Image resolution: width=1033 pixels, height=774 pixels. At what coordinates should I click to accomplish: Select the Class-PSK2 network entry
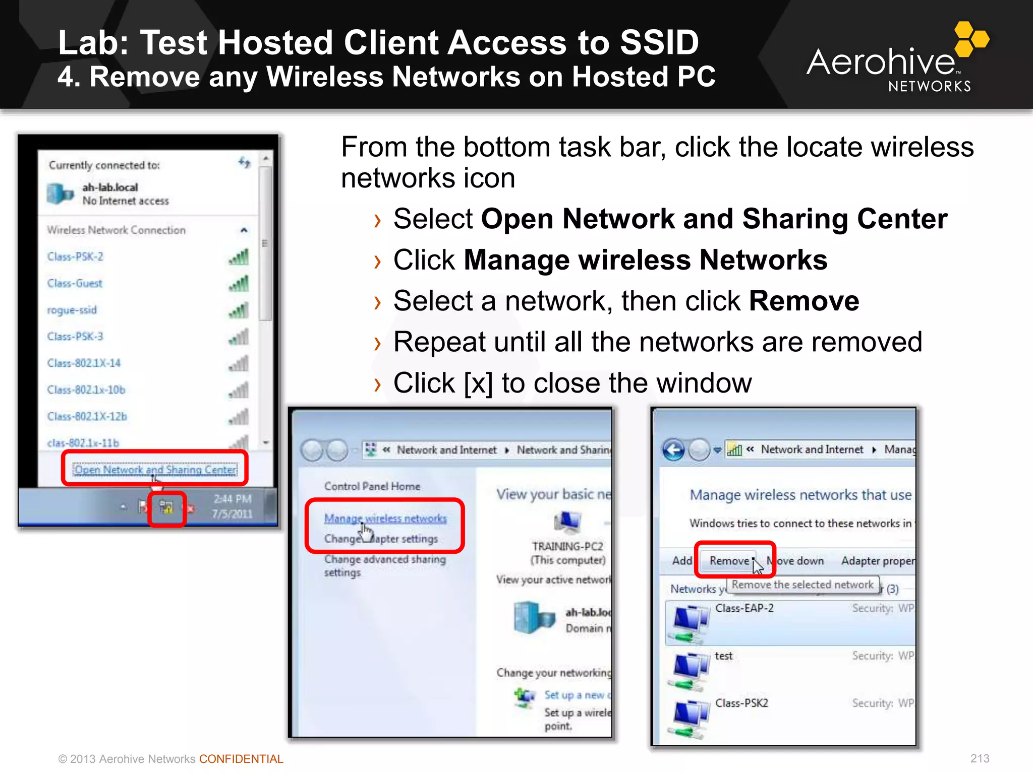click(790, 718)
